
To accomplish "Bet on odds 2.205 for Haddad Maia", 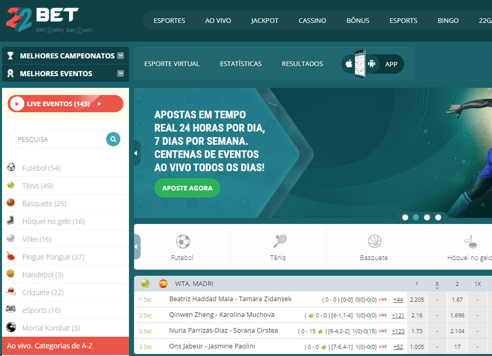I will point(417,300).
